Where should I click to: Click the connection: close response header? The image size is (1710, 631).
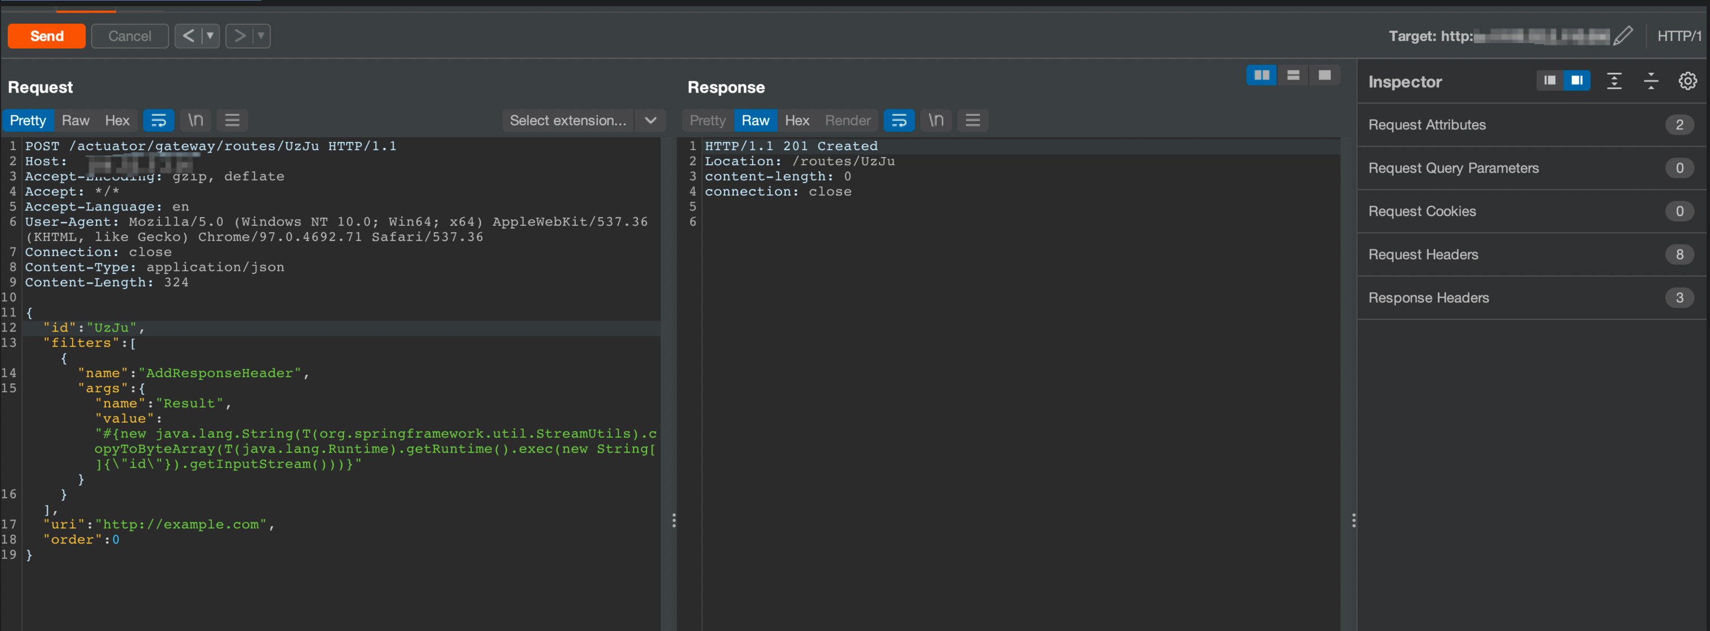[x=778, y=191]
